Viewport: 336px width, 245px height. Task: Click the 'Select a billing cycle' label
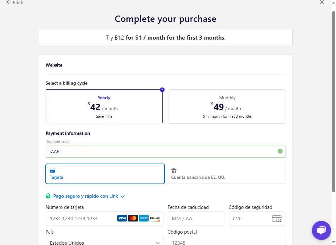67,83
